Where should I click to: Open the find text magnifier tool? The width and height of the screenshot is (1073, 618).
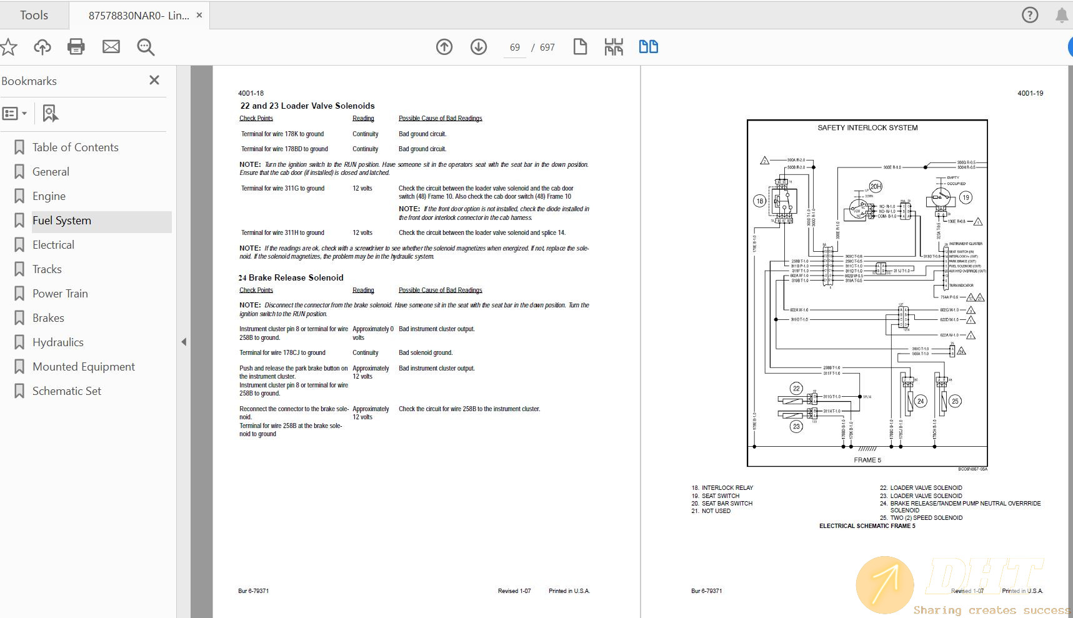[x=146, y=47]
